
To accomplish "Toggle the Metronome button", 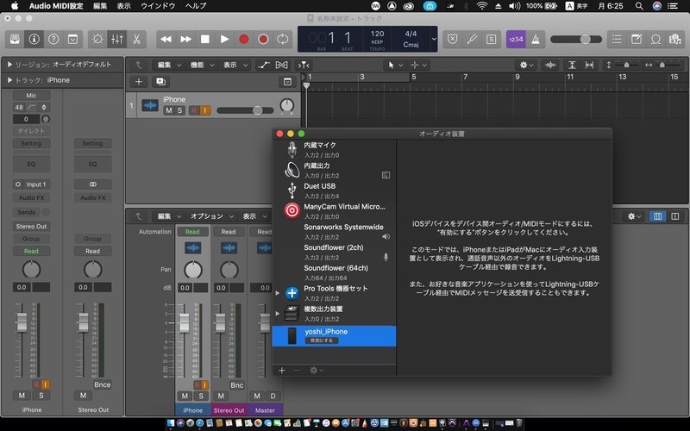I will 536,39.
